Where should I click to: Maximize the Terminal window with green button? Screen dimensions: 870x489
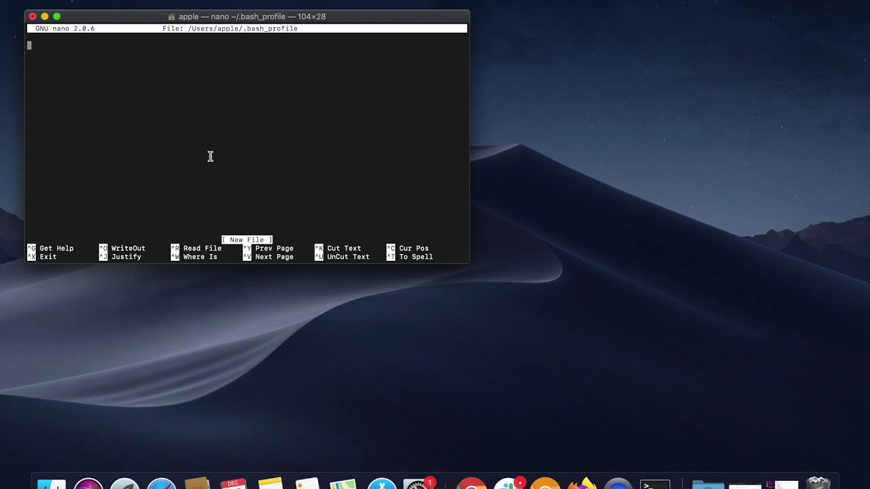[x=57, y=16]
